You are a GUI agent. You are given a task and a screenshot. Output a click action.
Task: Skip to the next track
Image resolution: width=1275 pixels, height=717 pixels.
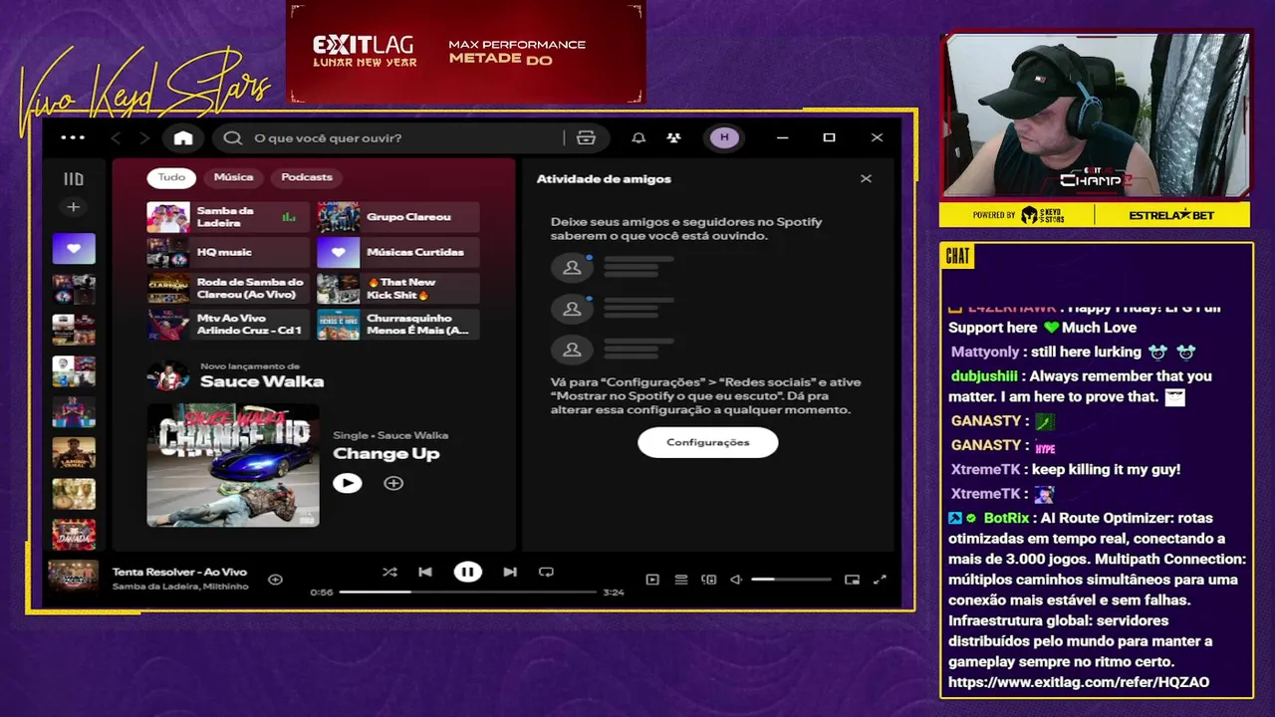tap(510, 572)
